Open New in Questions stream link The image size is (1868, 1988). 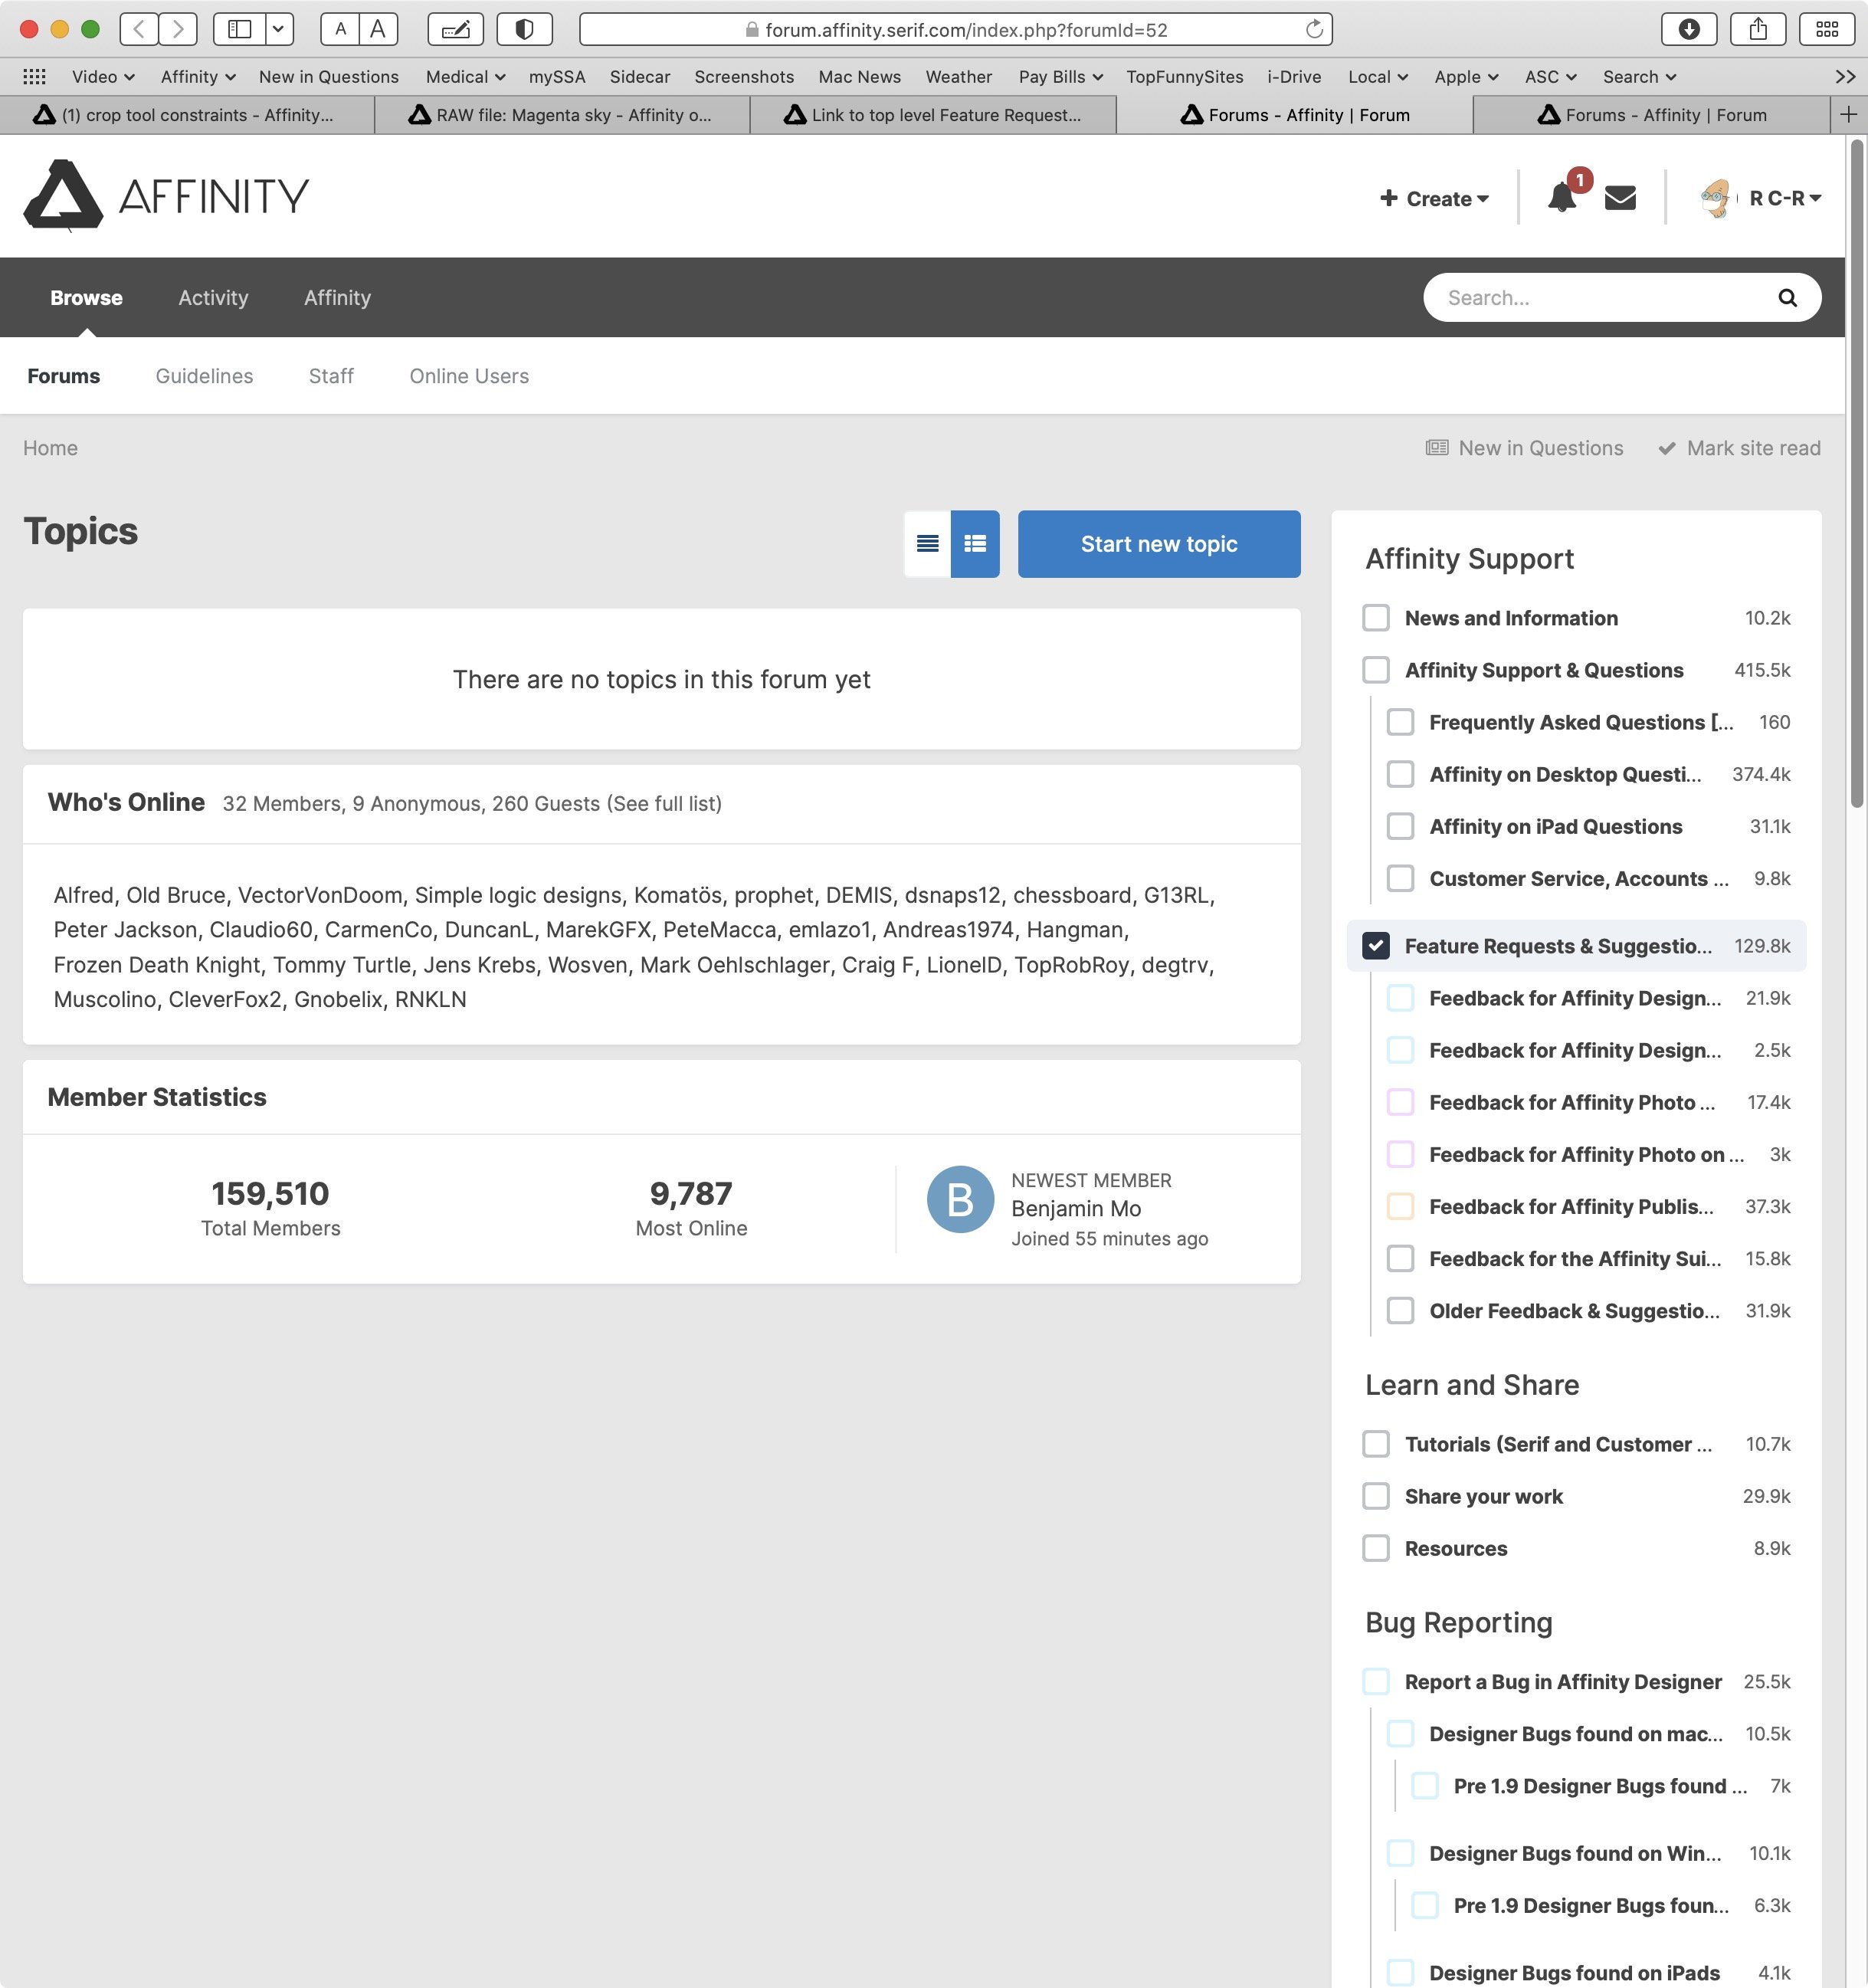1524,448
